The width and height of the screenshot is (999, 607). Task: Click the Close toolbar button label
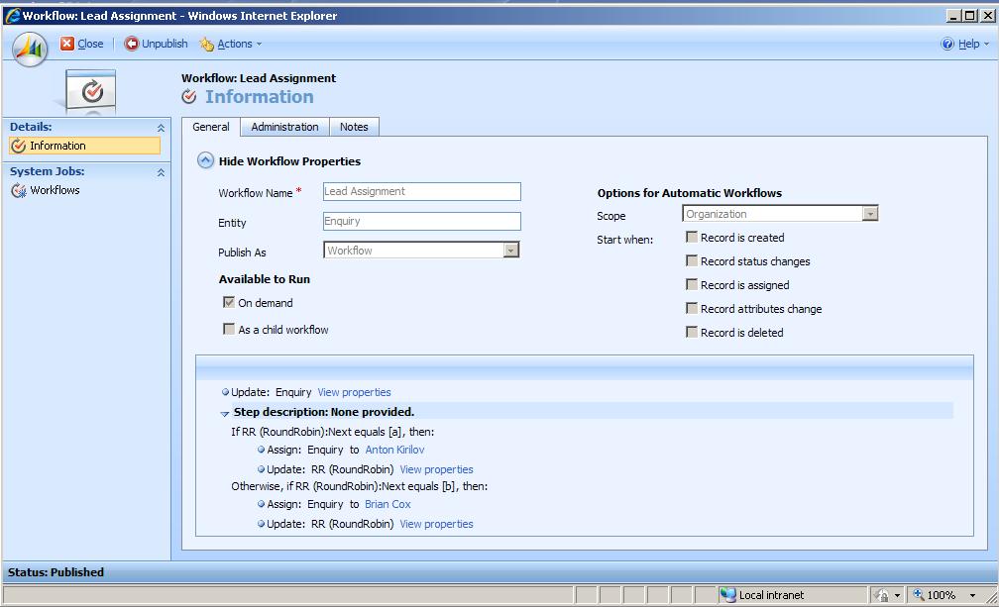[x=90, y=44]
